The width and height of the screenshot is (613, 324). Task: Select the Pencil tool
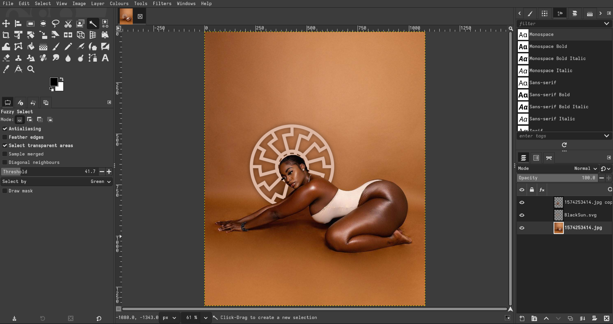coord(68,47)
